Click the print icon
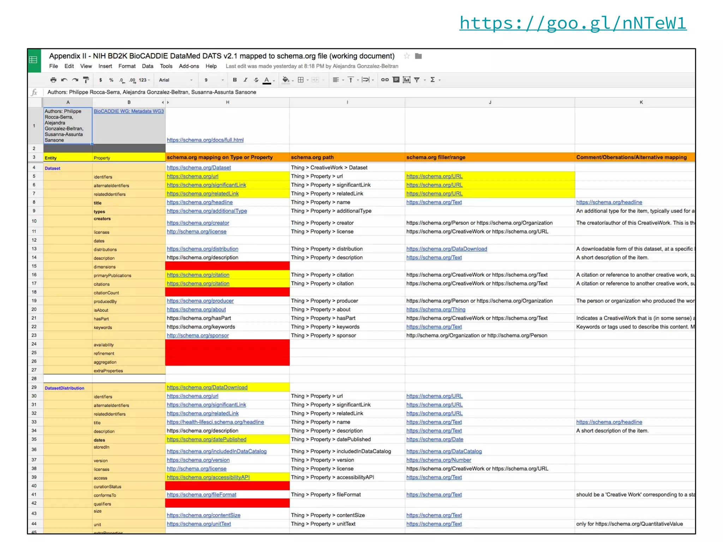The width and height of the screenshot is (723, 542). pos(53,80)
